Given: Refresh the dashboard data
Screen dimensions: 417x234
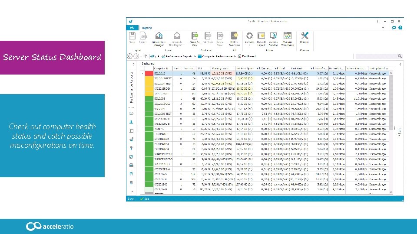Looking at the screenshot, I should [x=249, y=36].
